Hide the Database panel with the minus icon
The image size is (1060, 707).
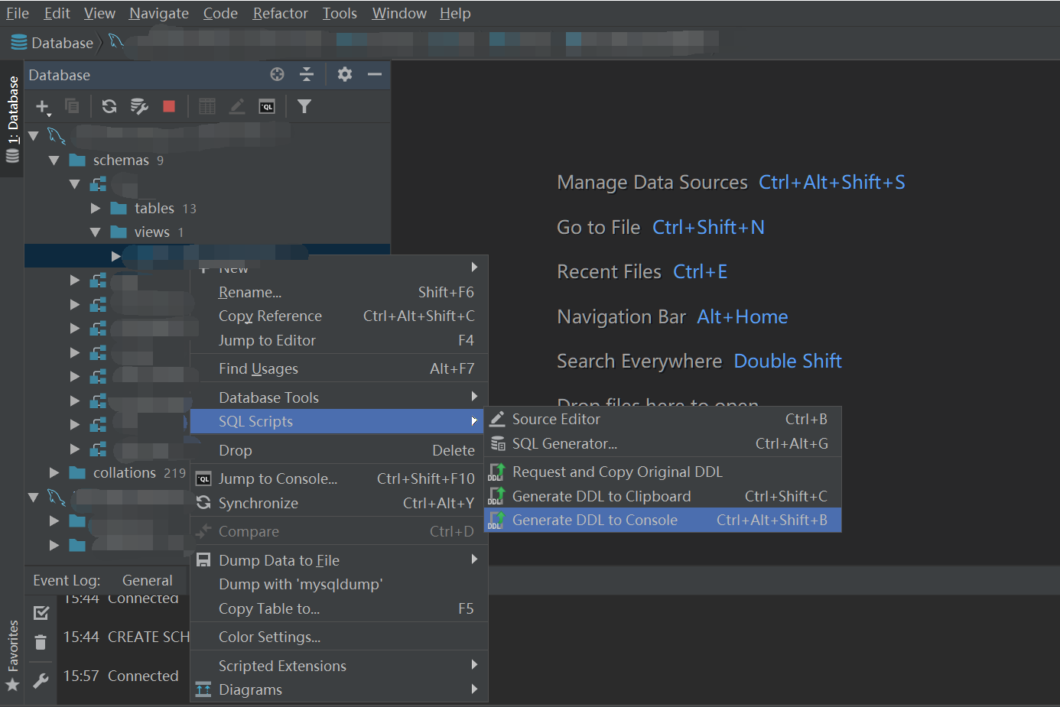(375, 74)
